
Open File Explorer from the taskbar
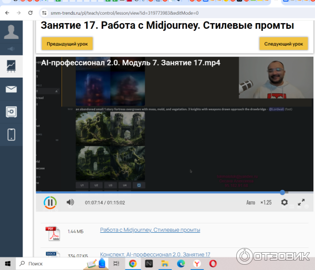[165, 264]
